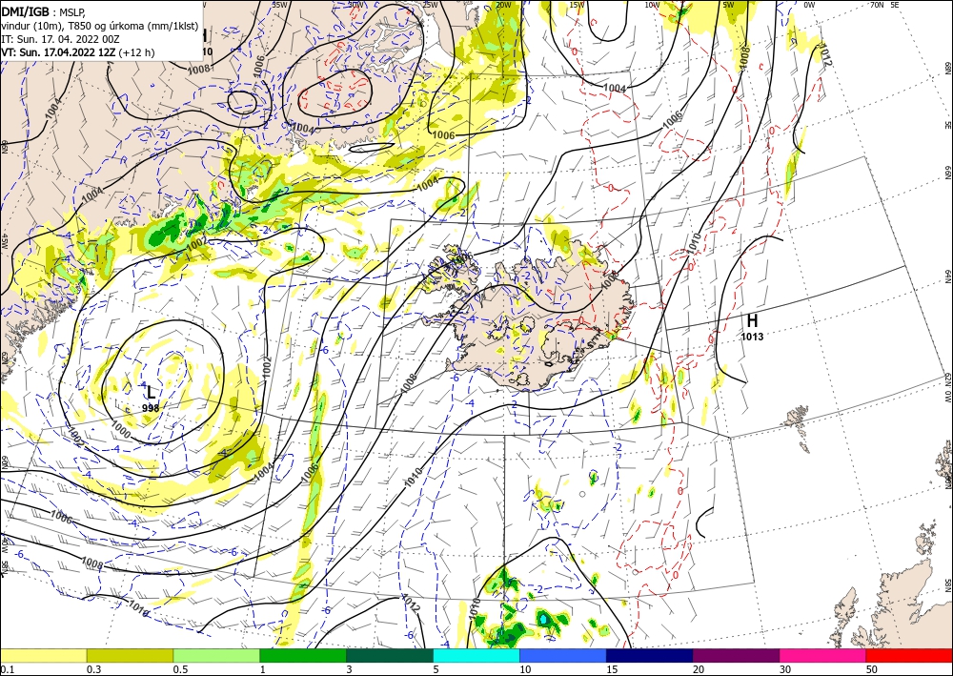Click the 'VT: Sun. 17.04.2022 12Z' valid time

(59, 52)
